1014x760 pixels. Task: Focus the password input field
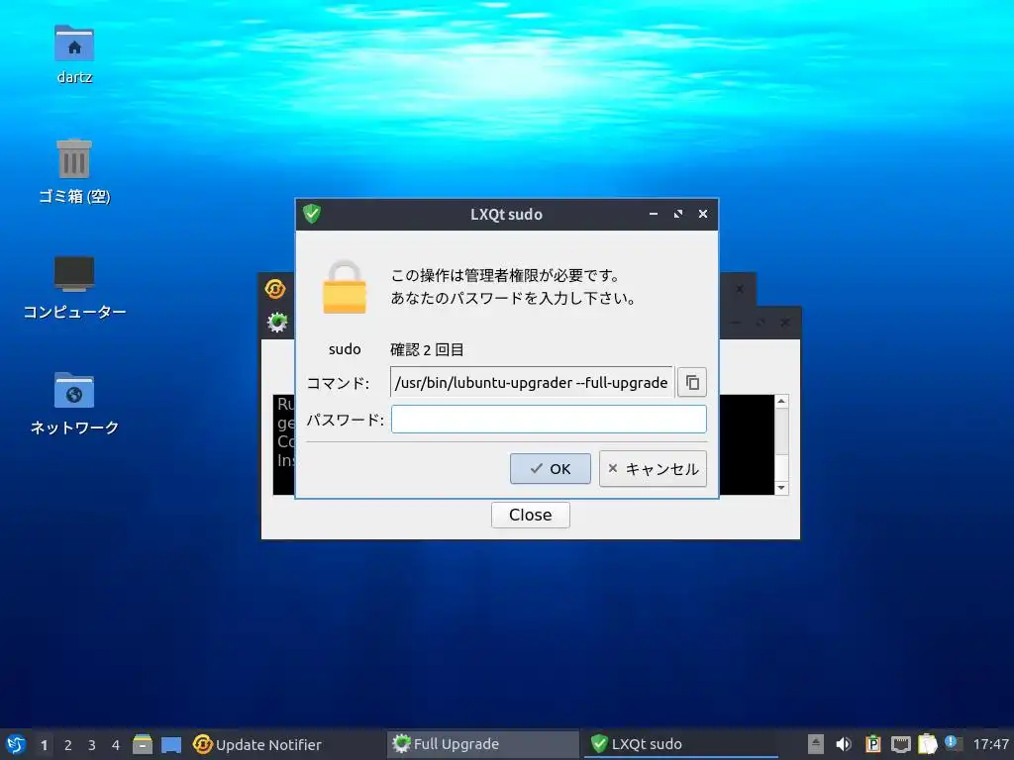[x=549, y=419]
